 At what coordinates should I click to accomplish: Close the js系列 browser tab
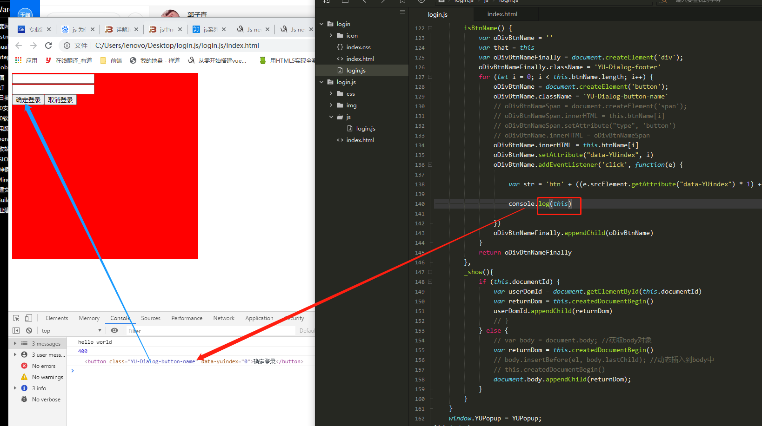[x=224, y=29]
